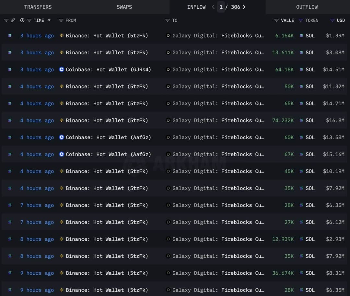Screen dimensions: 350x296
Task: Open the general filter icon in header
Action: [6, 20]
